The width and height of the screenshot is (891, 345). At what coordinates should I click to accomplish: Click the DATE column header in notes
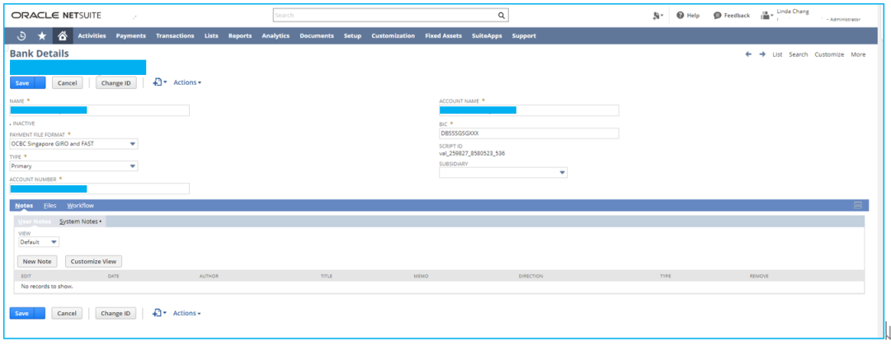114,277
